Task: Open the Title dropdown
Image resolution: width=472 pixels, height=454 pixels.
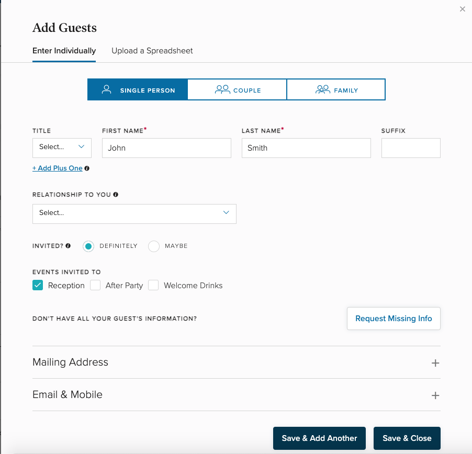Action: tap(62, 147)
